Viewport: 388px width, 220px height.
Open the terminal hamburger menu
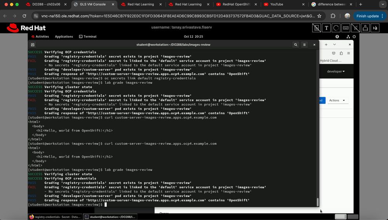pos(304,45)
